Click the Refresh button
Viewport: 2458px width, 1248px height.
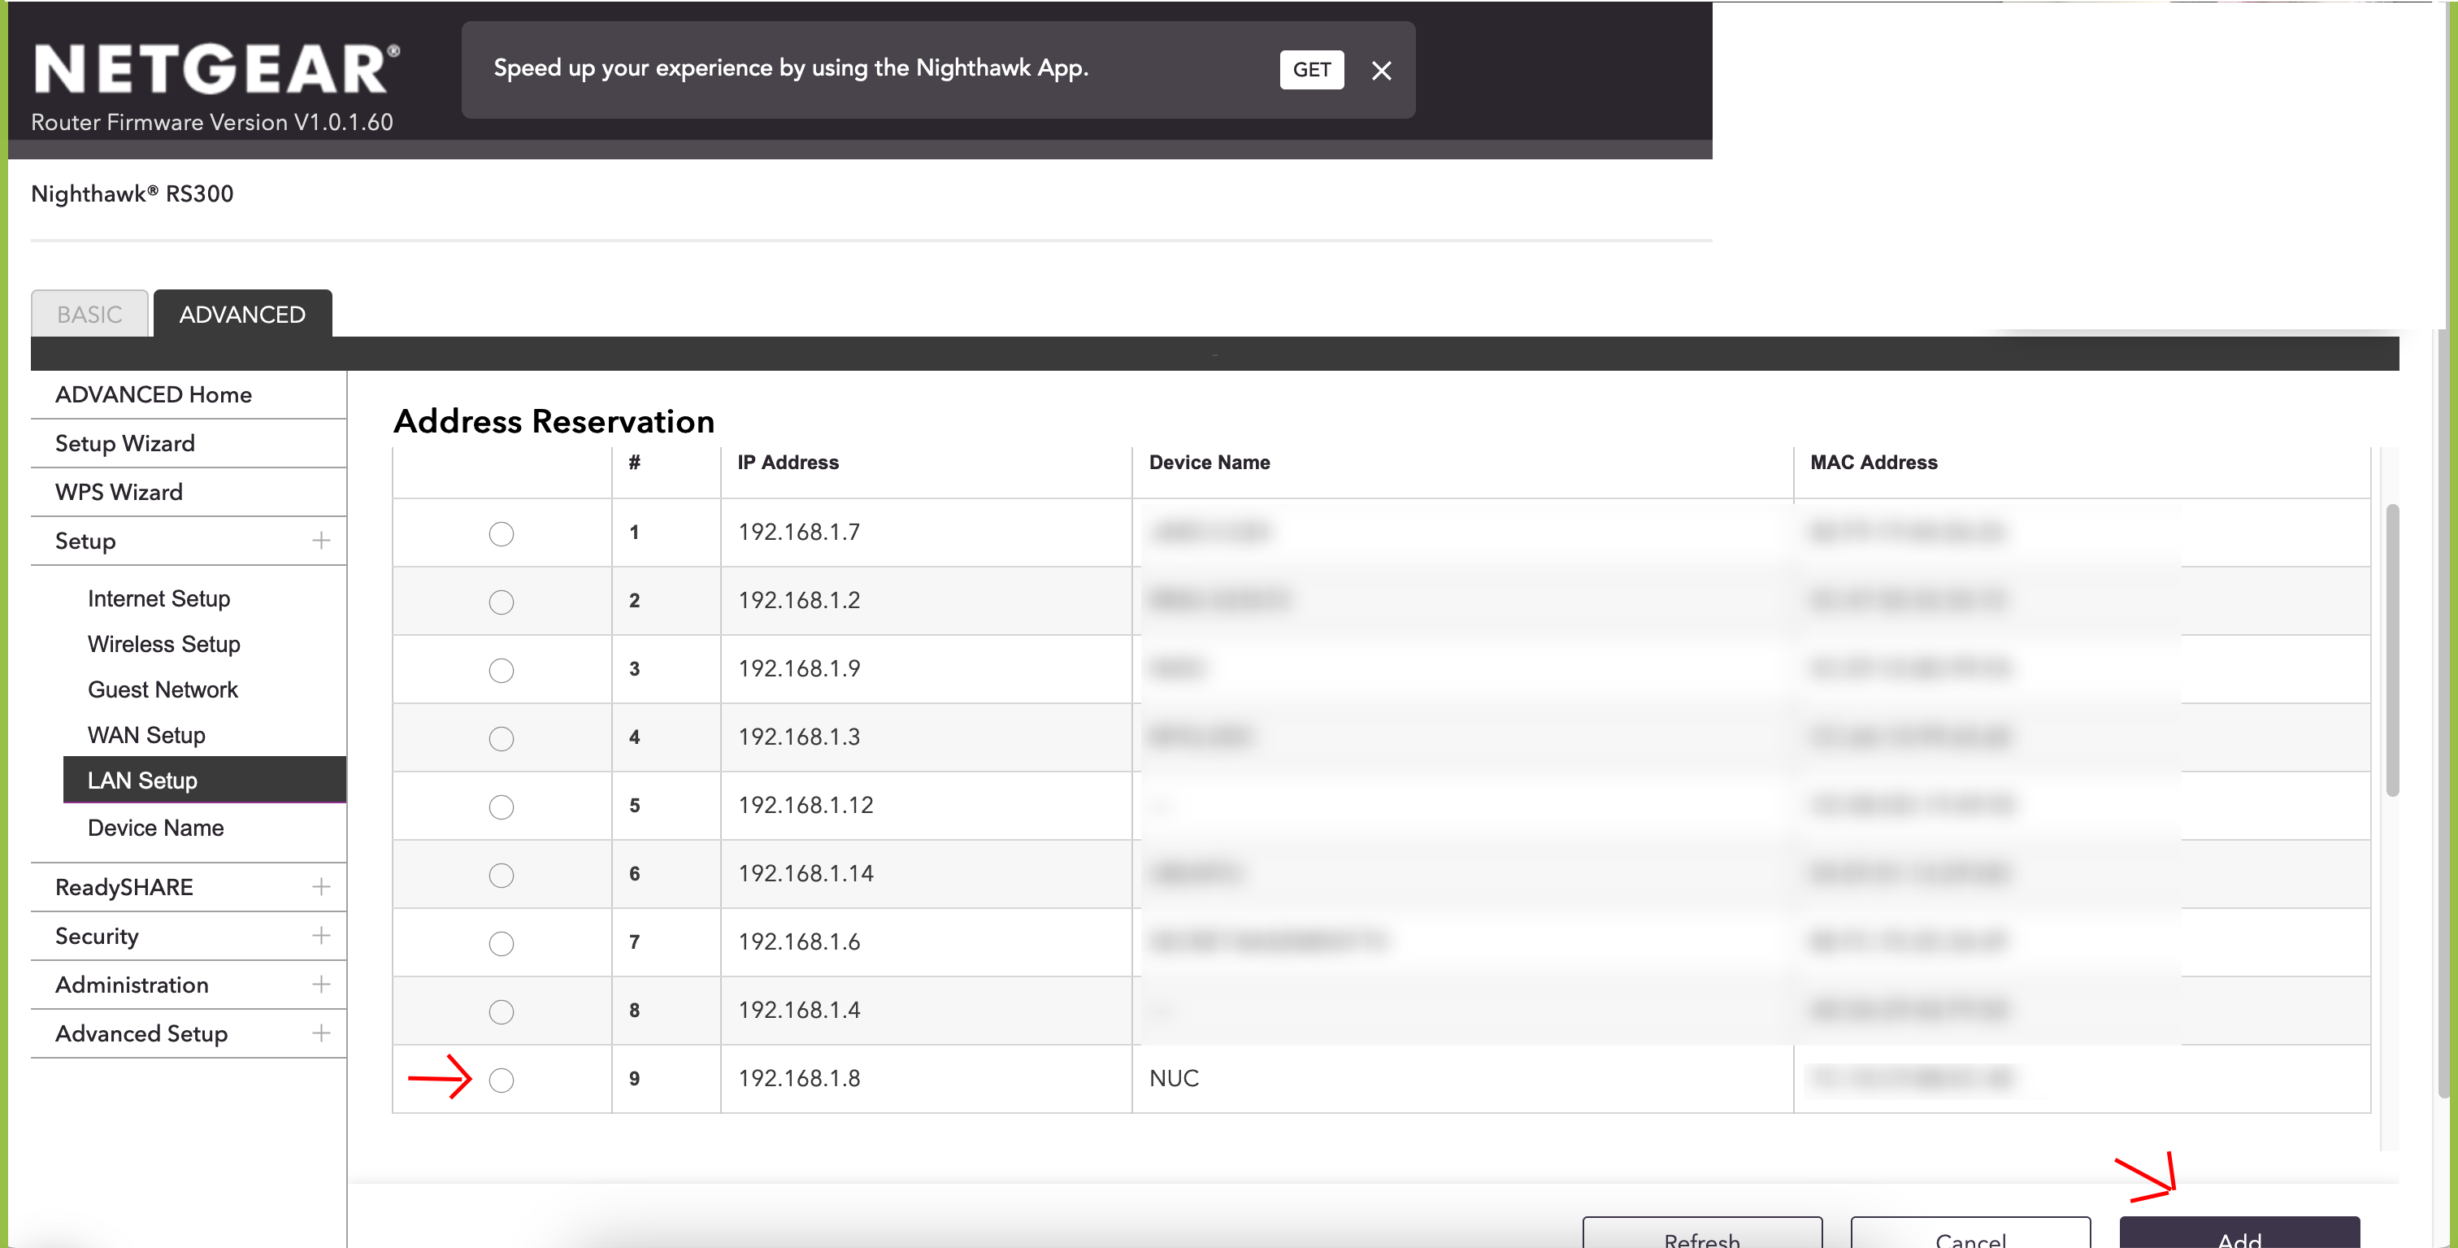(x=1701, y=1235)
